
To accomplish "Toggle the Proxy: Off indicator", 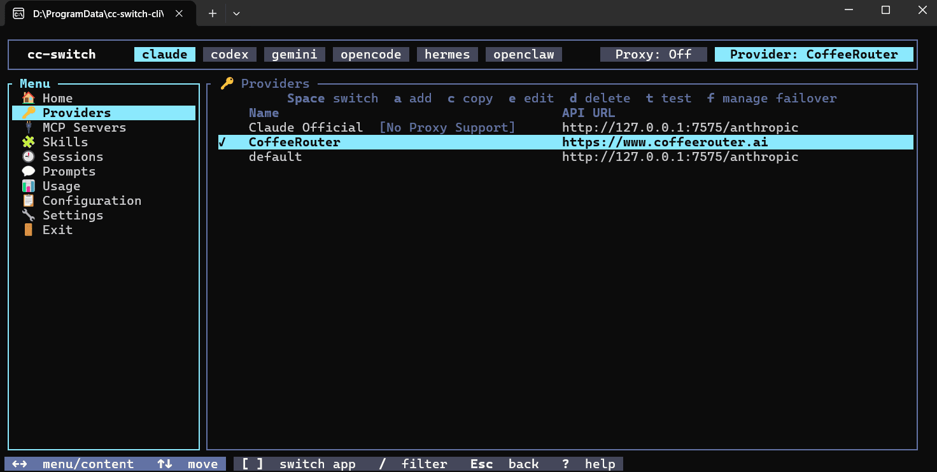I will [654, 54].
